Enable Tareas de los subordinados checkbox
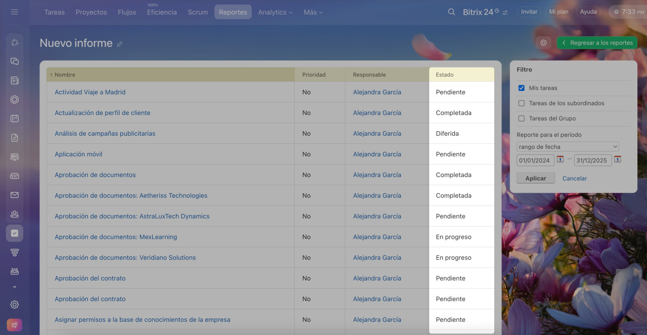 (522, 103)
